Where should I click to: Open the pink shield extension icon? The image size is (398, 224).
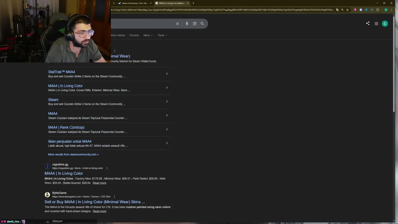click(355, 10)
